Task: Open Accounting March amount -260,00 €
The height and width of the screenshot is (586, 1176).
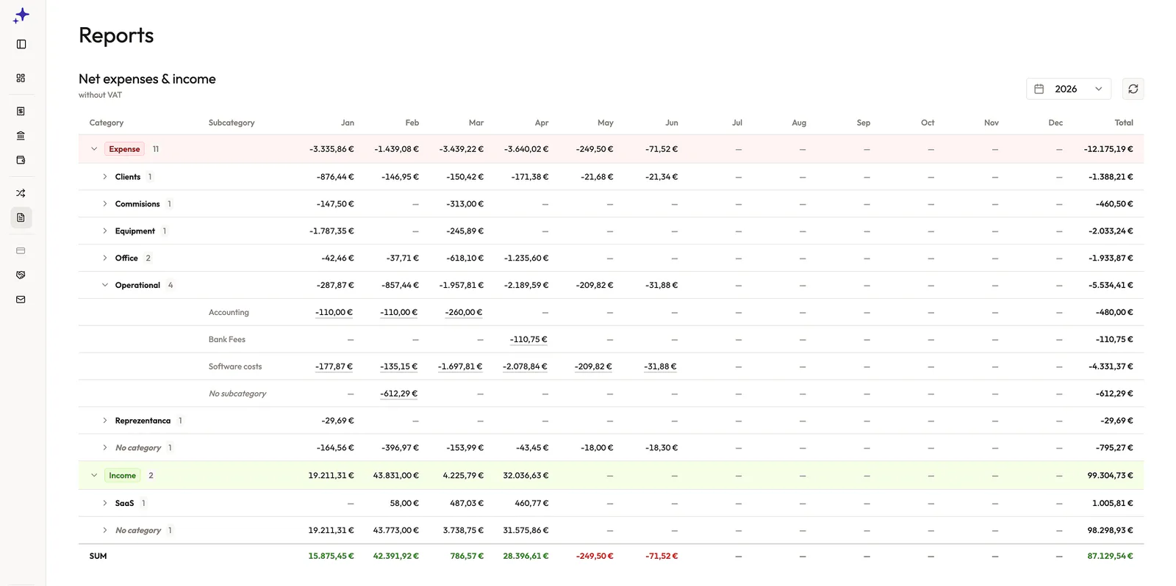Action: pyautogui.click(x=463, y=313)
